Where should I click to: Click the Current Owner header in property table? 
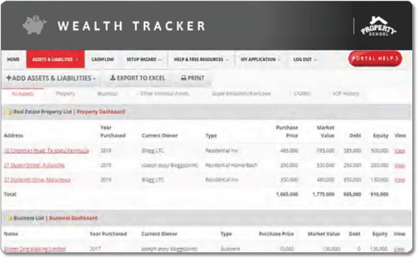coord(159,136)
